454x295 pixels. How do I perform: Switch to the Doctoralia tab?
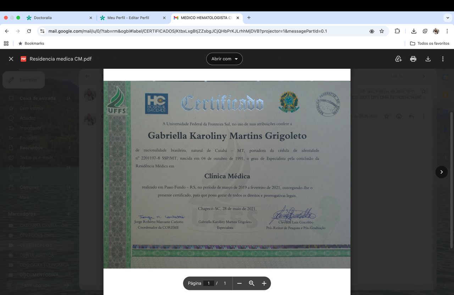point(57,18)
